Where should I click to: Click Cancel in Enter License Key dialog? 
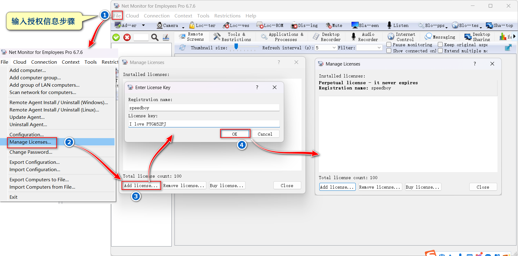[265, 134]
